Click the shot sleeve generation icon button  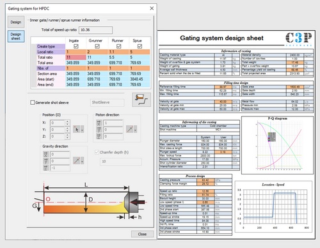141,100
